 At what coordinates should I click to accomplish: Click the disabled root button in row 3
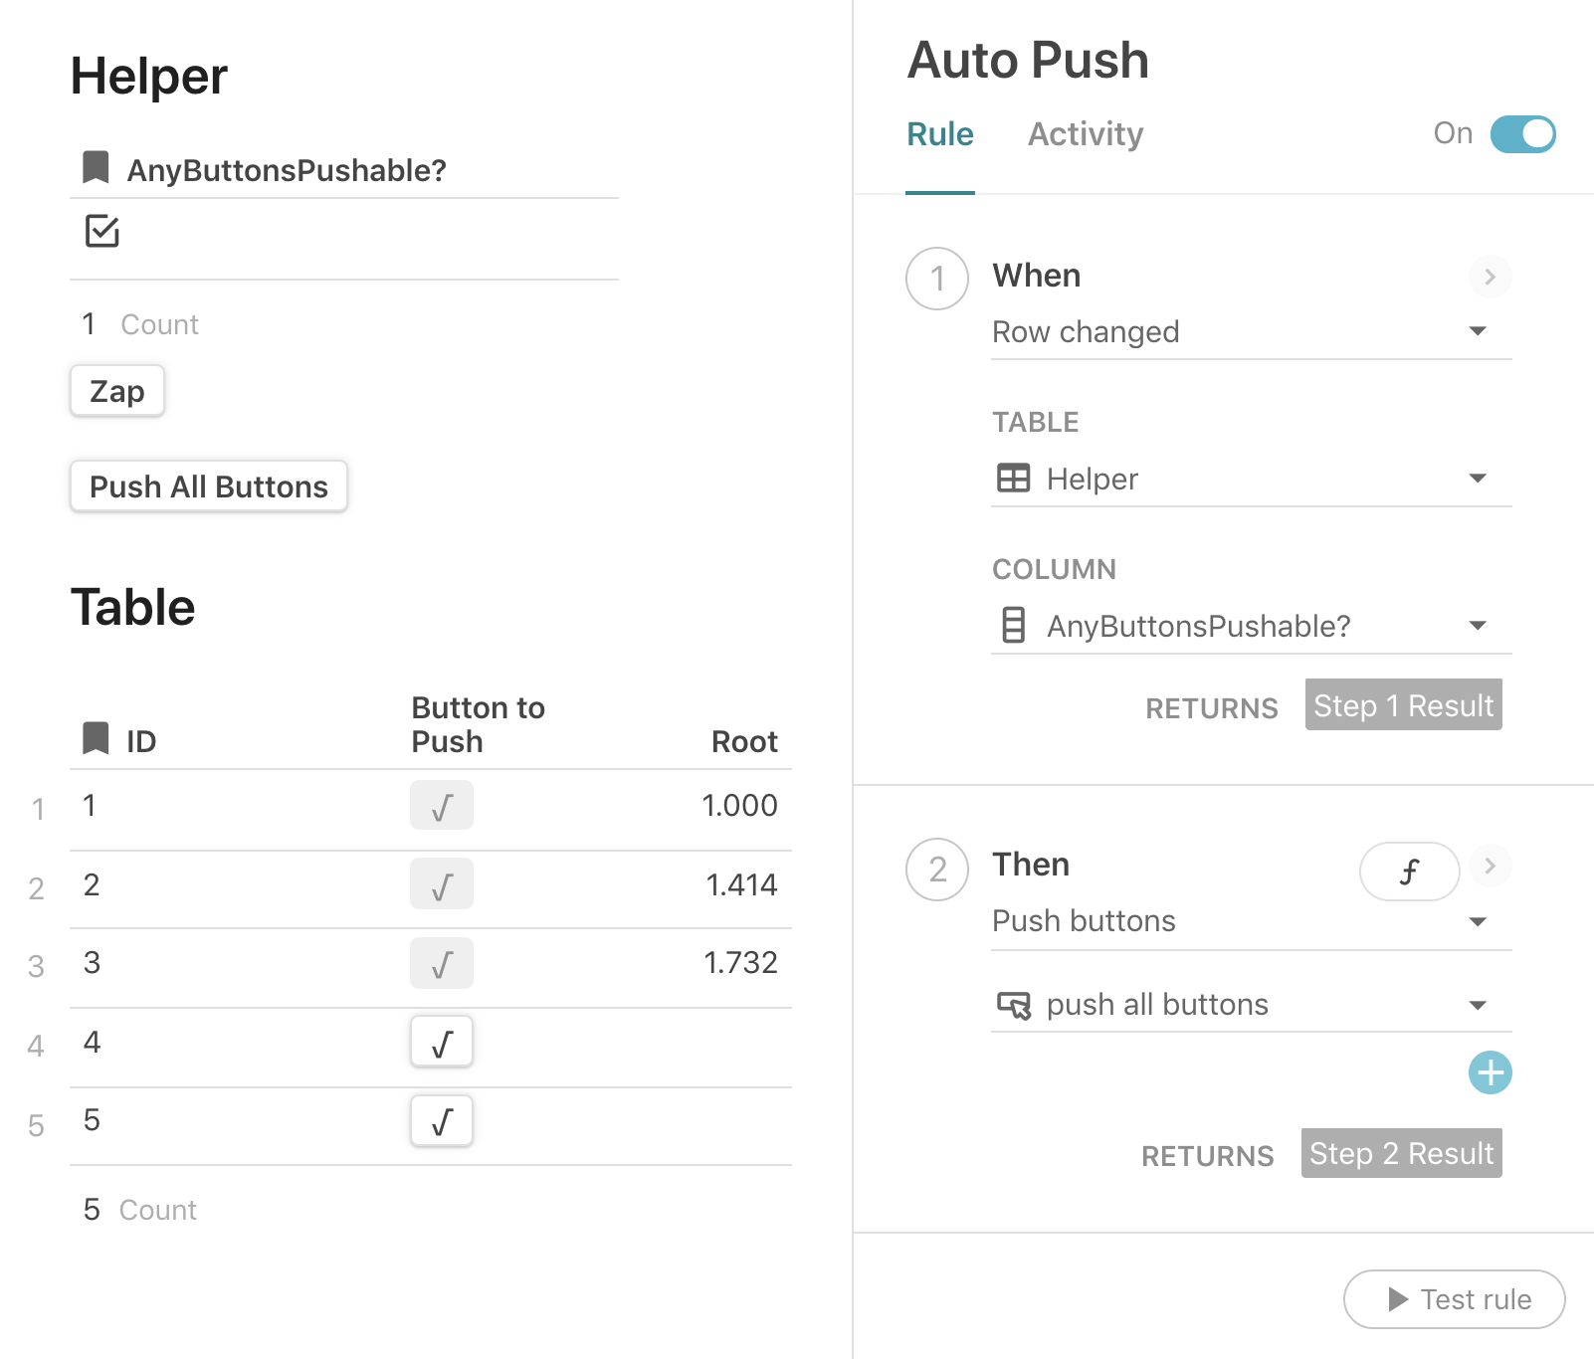[x=442, y=963]
